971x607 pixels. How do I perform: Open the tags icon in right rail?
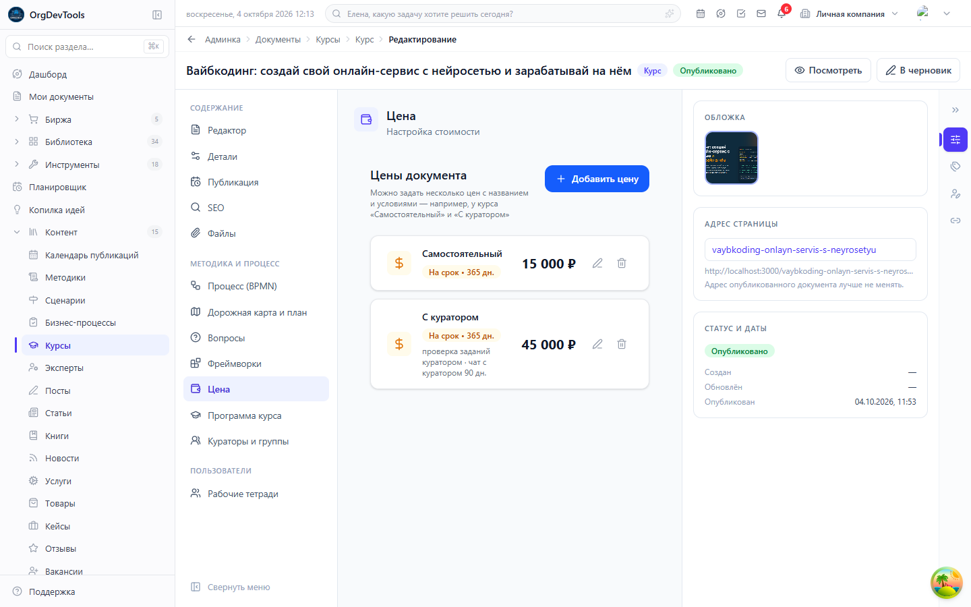(955, 167)
